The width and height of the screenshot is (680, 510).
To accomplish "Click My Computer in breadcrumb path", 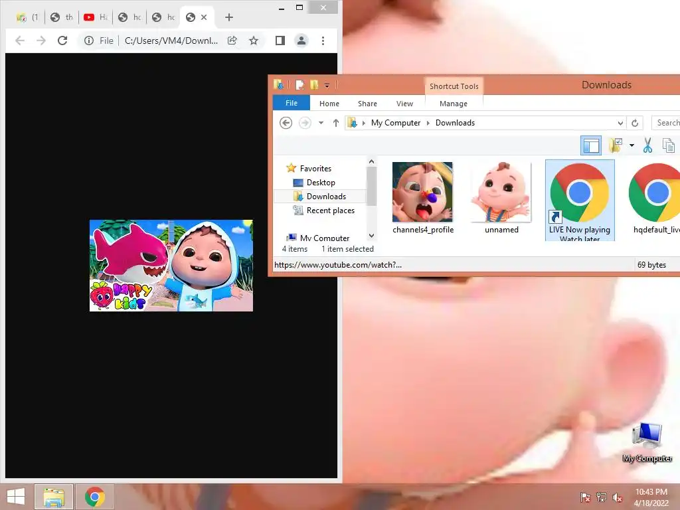I will [x=396, y=123].
